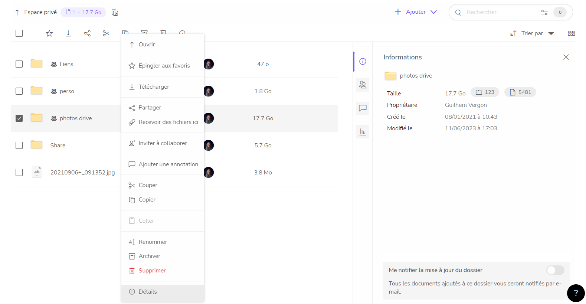Screen dimensions: 586x304
Task: Click the download toolbar icon
Action: click(x=68, y=33)
